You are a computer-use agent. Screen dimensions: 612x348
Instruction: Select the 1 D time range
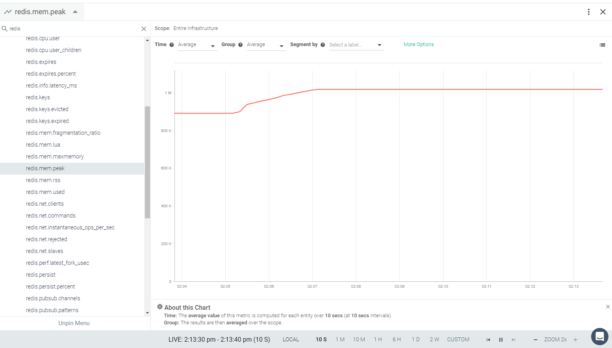tap(415, 340)
